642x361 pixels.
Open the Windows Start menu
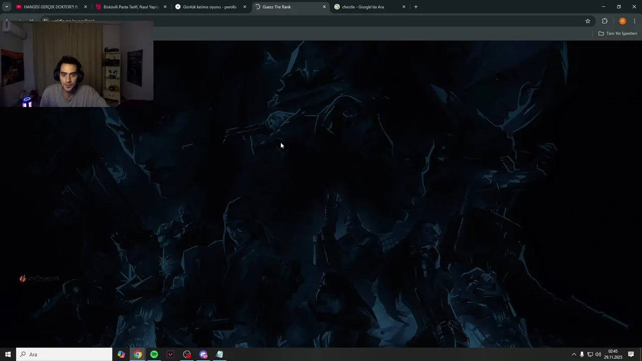click(8, 354)
